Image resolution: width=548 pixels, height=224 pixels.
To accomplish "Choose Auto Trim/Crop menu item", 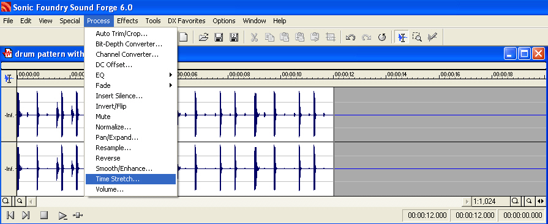I will click(x=130, y=34).
